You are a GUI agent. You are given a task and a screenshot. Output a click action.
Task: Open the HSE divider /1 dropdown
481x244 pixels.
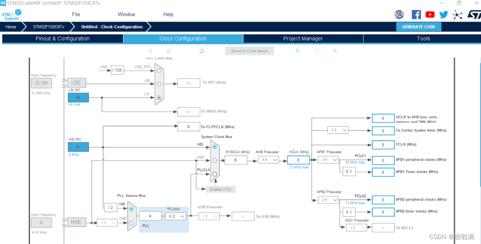[107, 223]
